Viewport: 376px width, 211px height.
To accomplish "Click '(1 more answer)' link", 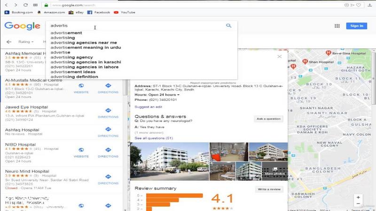I will point(149,133).
